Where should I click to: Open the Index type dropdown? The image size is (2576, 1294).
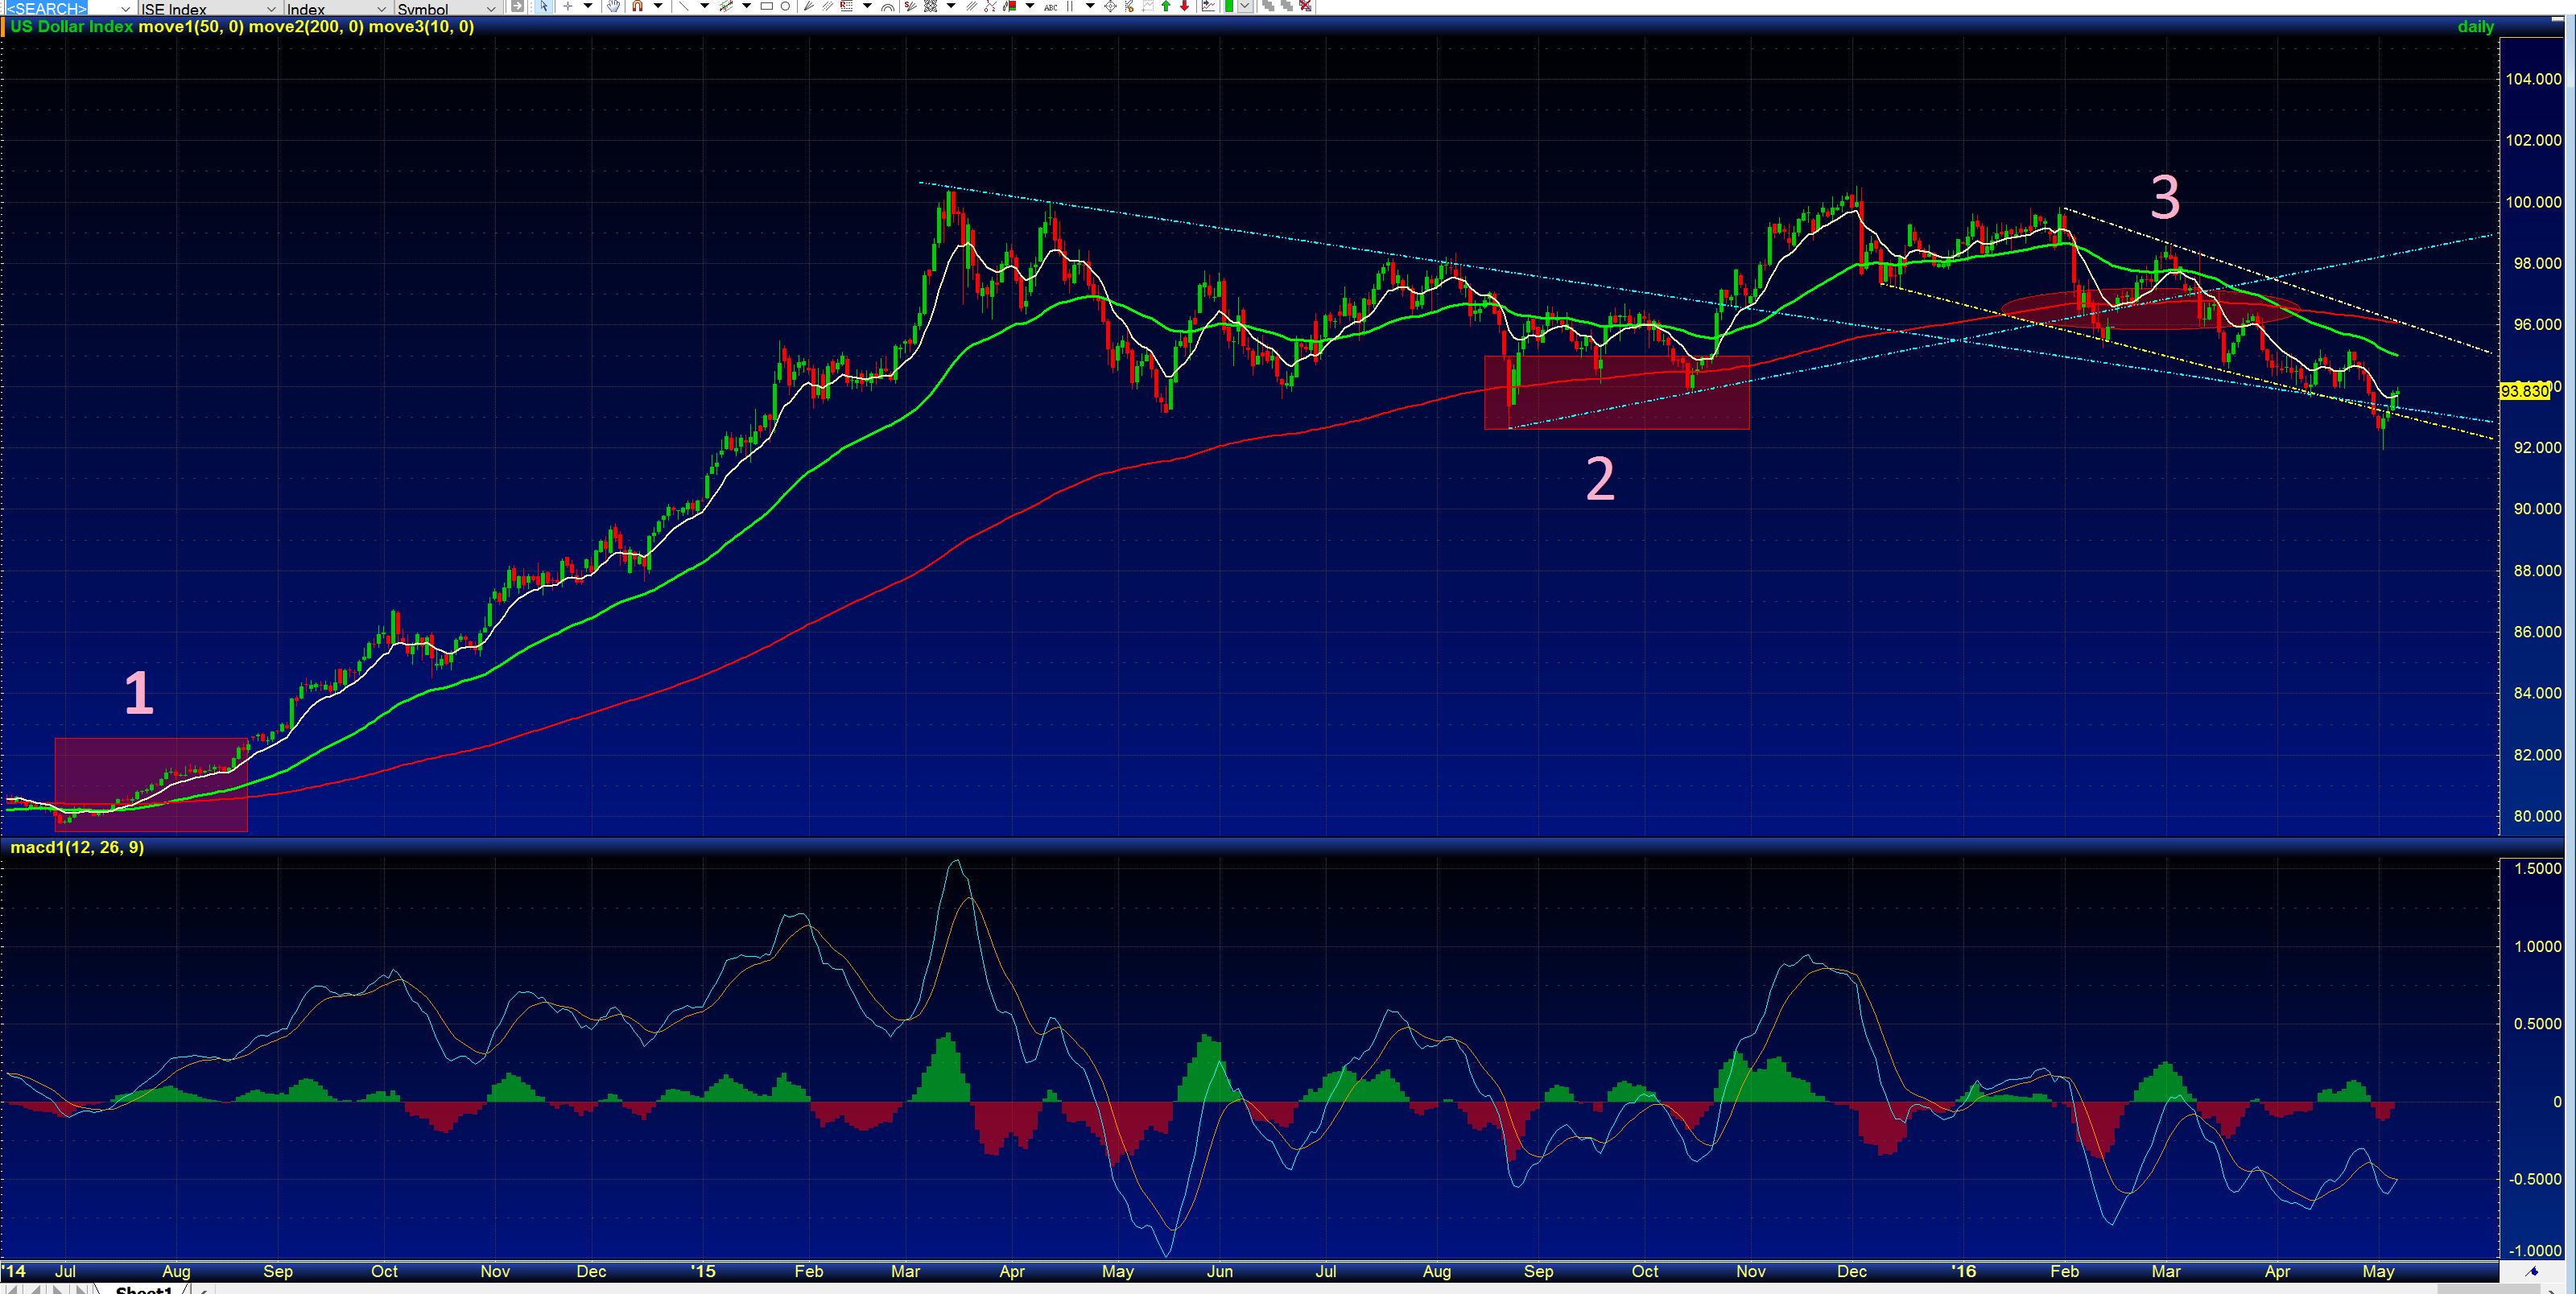click(x=383, y=7)
